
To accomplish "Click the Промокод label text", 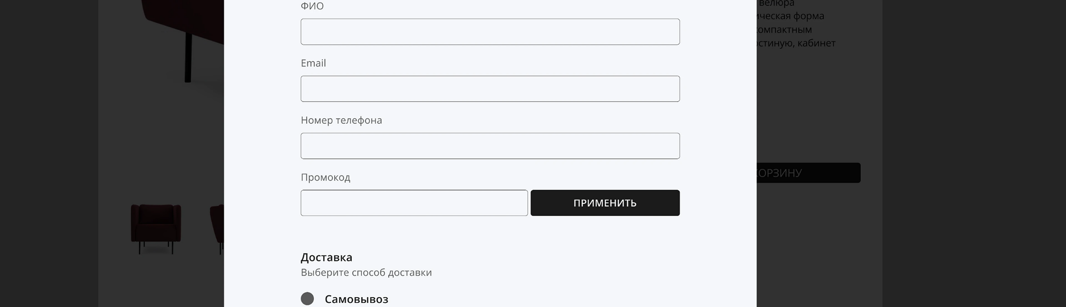I will point(325,177).
